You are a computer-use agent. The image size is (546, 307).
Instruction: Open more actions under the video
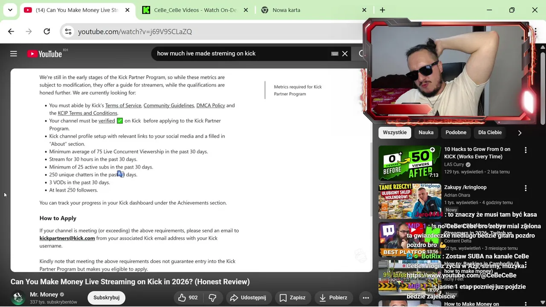[366, 298]
